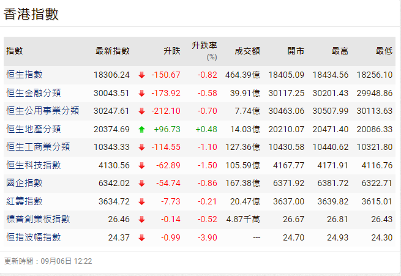This screenshot has width=401, height=276.
Task: Click the 香港指數 section title
Action: [x=31, y=15]
